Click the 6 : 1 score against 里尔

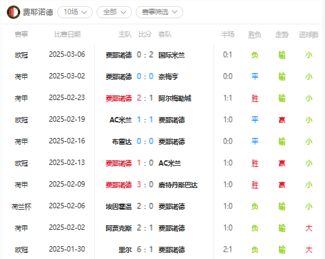point(145,250)
